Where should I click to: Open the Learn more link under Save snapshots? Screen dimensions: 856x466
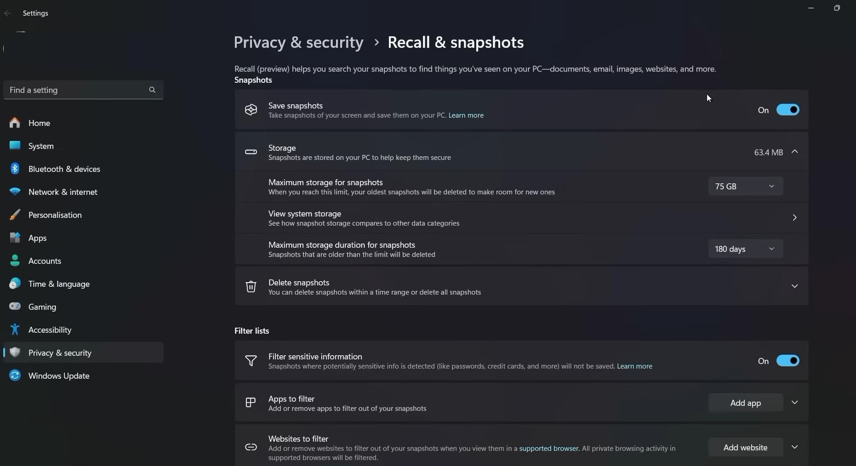466,115
